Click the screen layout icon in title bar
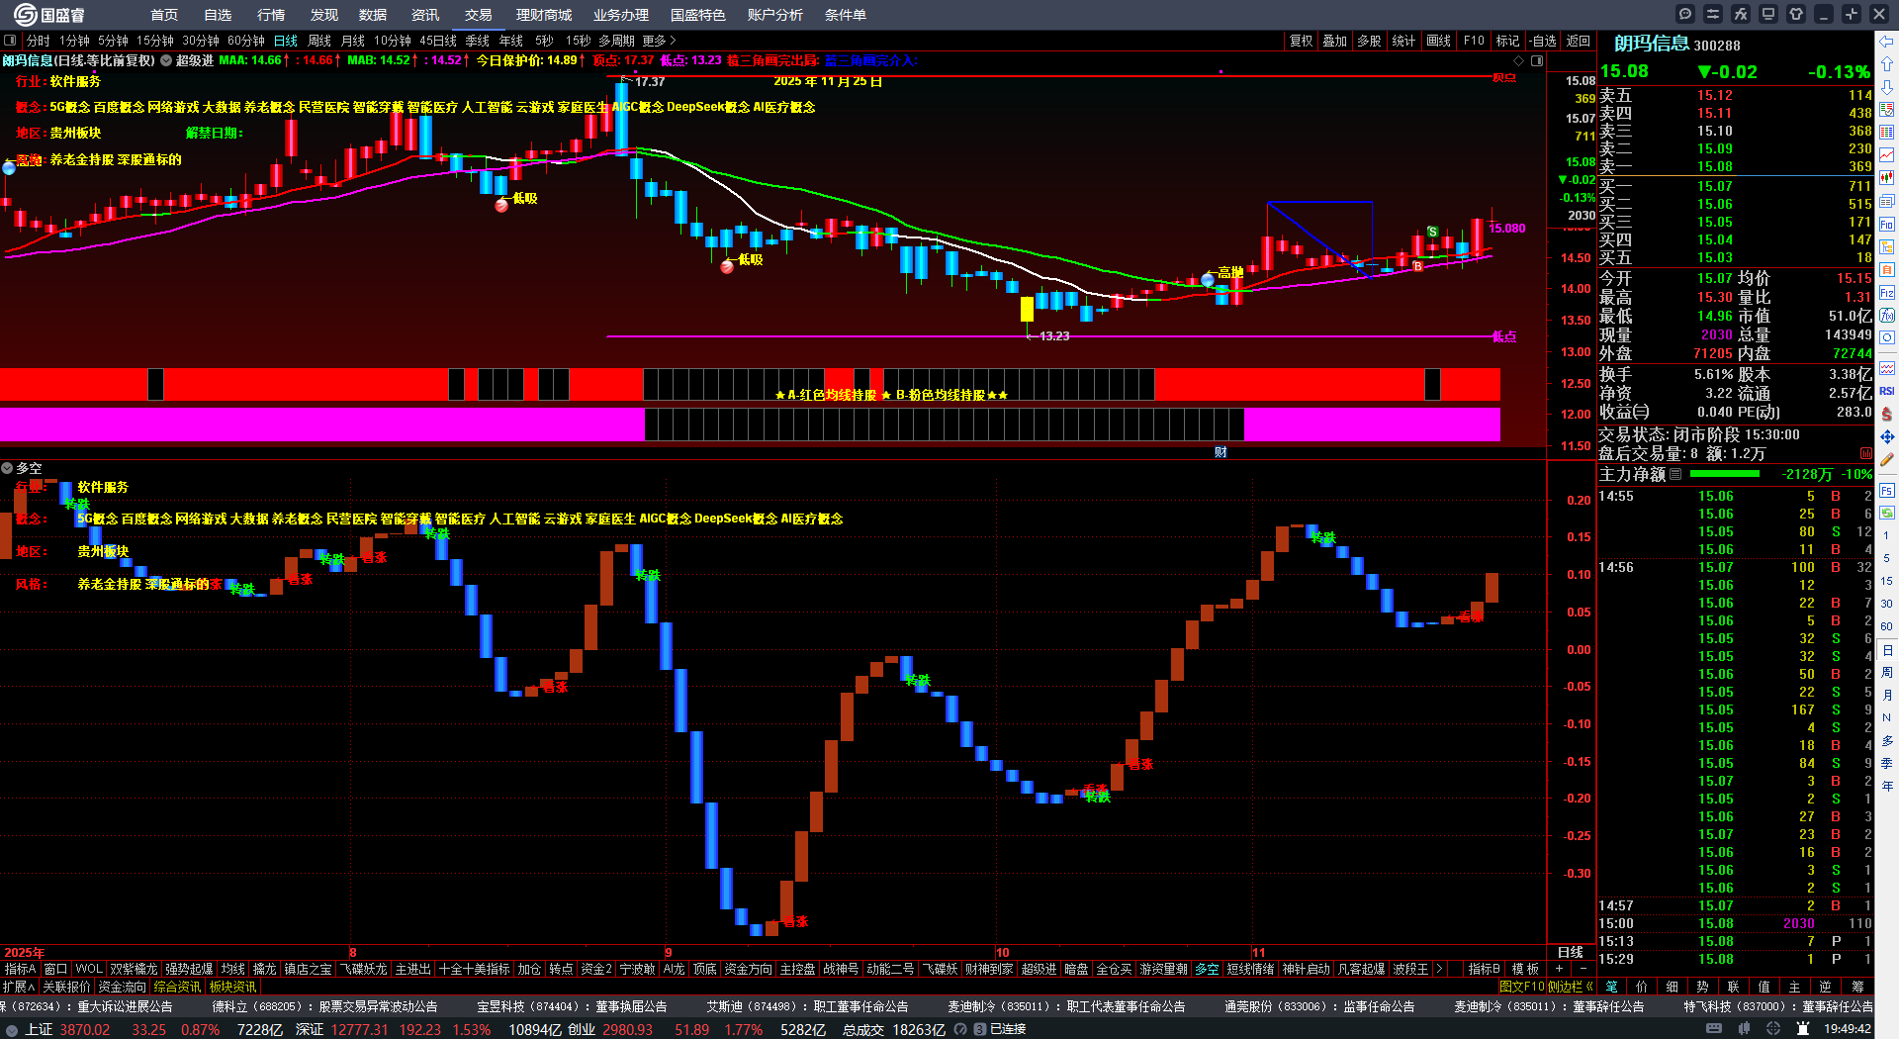This screenshot has width=1899, height=1039. coord(1768,14)
